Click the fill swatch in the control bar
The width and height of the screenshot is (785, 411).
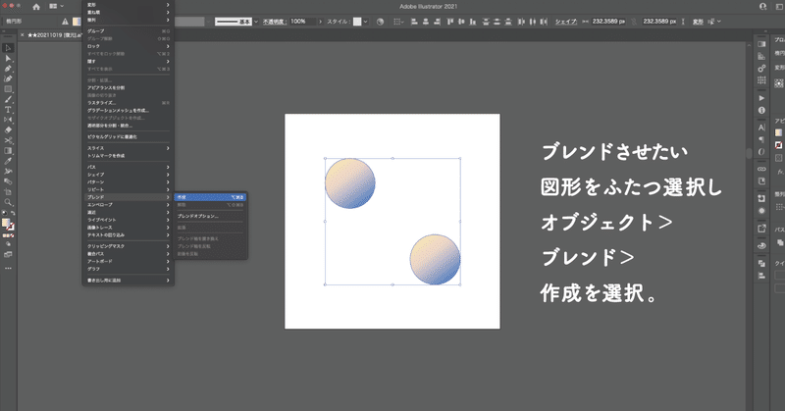click(77, 22)
